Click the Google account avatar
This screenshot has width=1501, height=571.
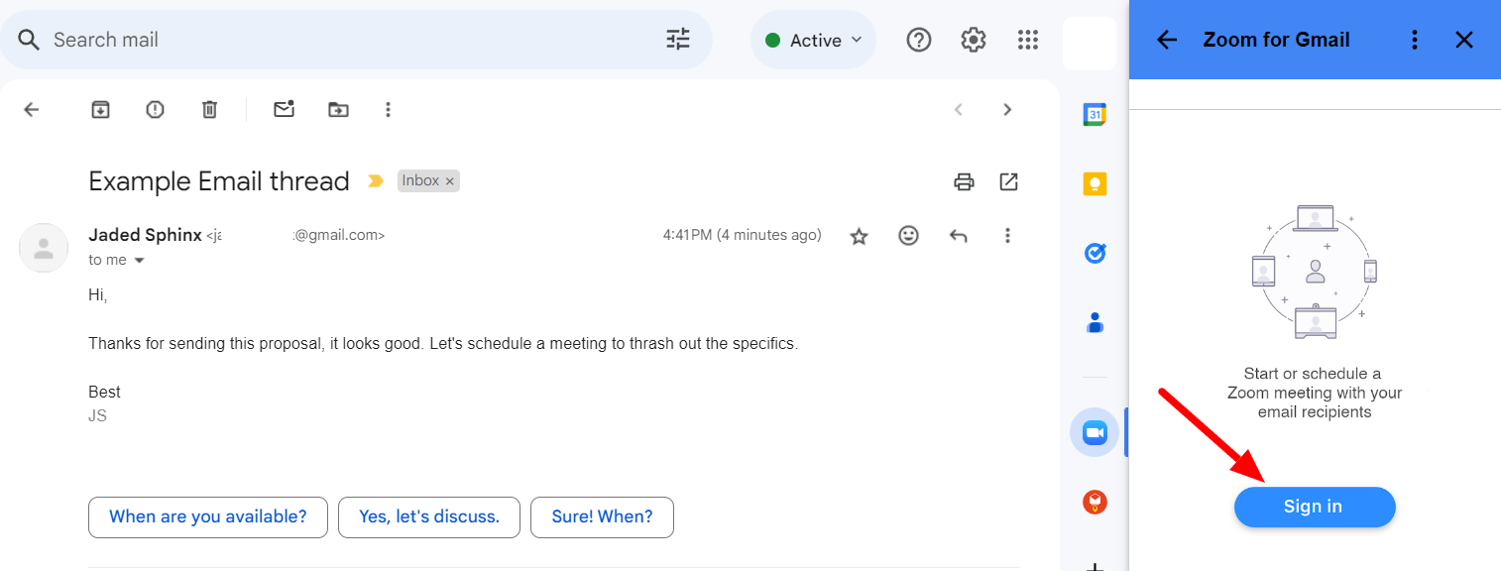coord(1090,44)
